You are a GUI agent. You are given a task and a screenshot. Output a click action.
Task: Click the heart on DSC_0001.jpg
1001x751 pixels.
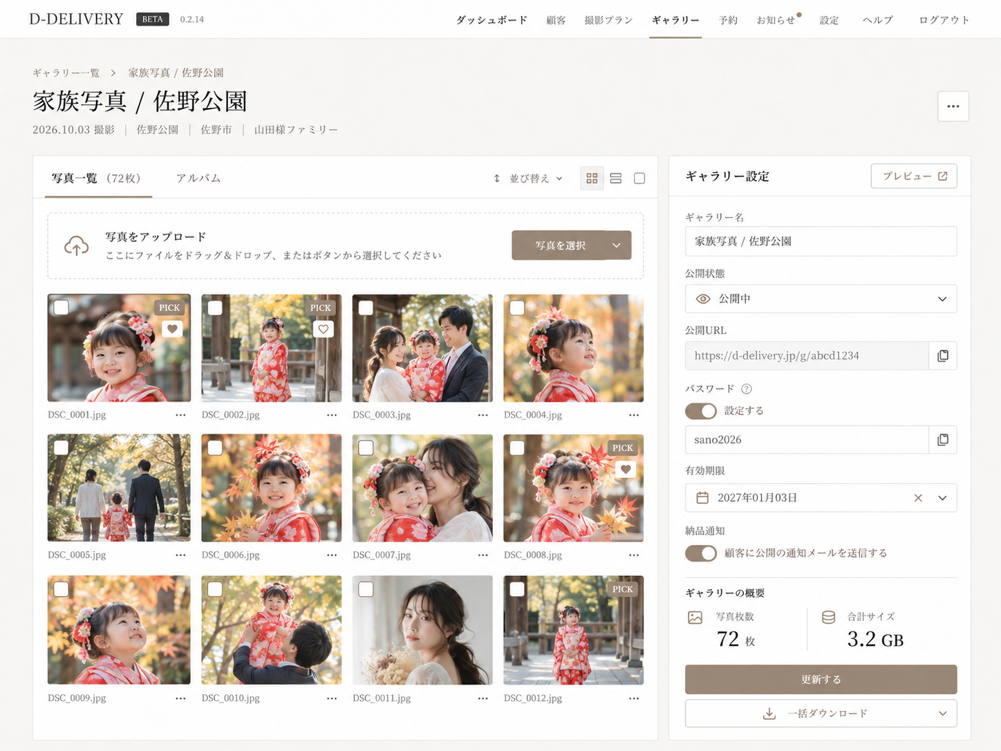(x=172, y=329)
